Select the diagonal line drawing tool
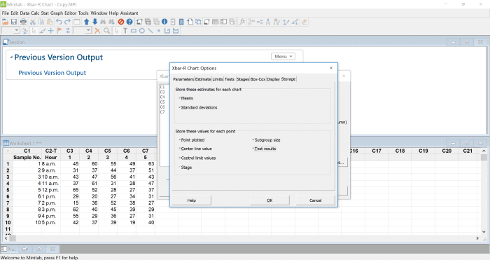 [150, 31]
